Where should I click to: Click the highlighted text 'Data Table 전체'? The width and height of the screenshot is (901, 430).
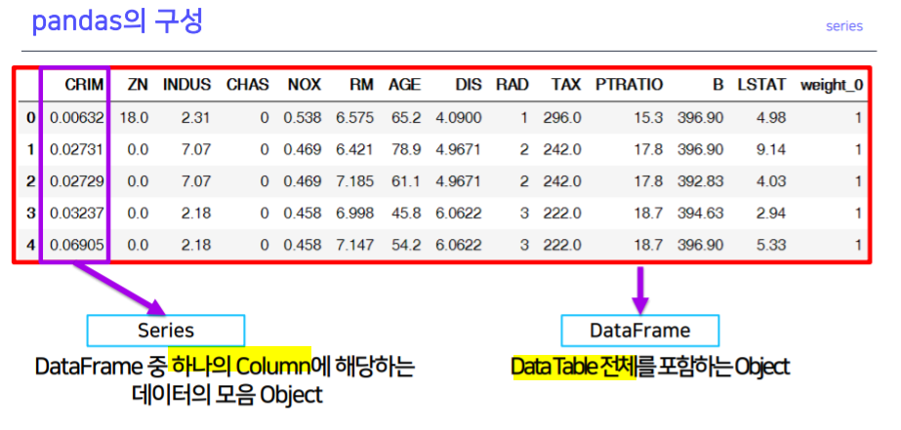pyautogui.click(x=573, y=367)
